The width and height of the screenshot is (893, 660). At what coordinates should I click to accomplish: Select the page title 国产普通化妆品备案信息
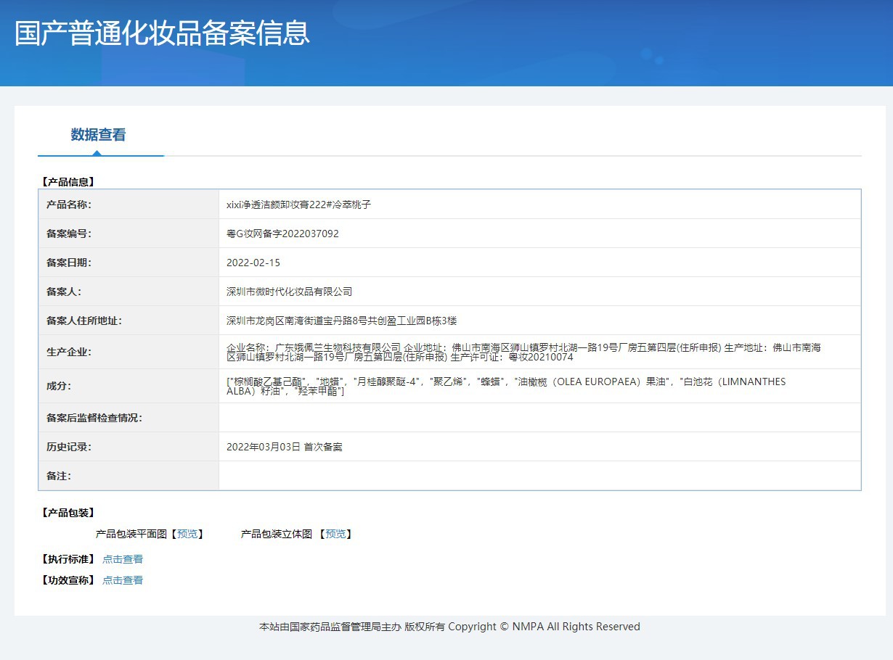pyautogui.click(x=160, y=33)
